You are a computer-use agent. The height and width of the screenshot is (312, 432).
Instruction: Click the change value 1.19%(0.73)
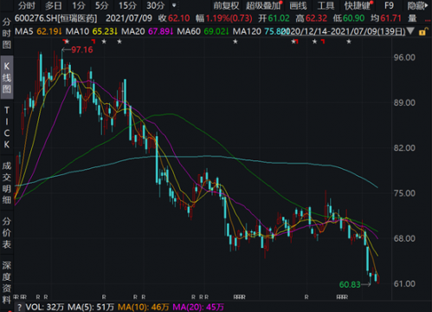pos(229,18)
